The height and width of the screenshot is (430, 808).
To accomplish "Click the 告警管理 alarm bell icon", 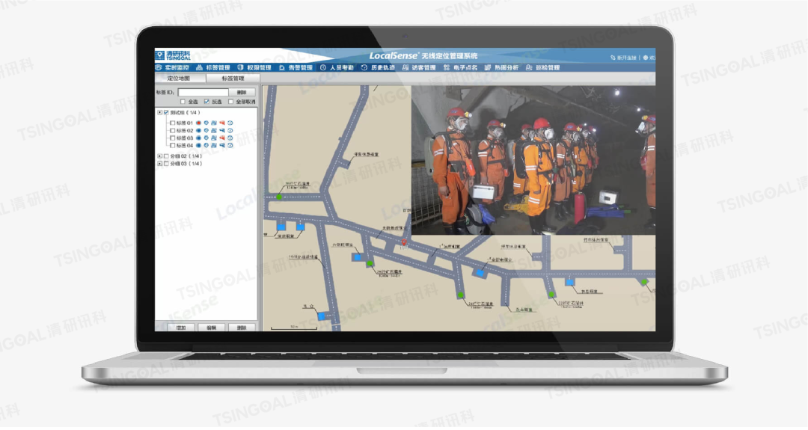I will tap(281, 67).
